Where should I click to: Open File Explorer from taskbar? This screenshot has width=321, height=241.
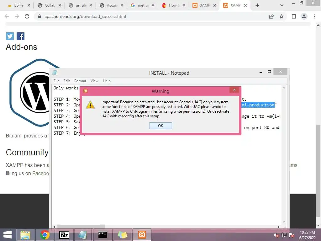tap(25, 235)
